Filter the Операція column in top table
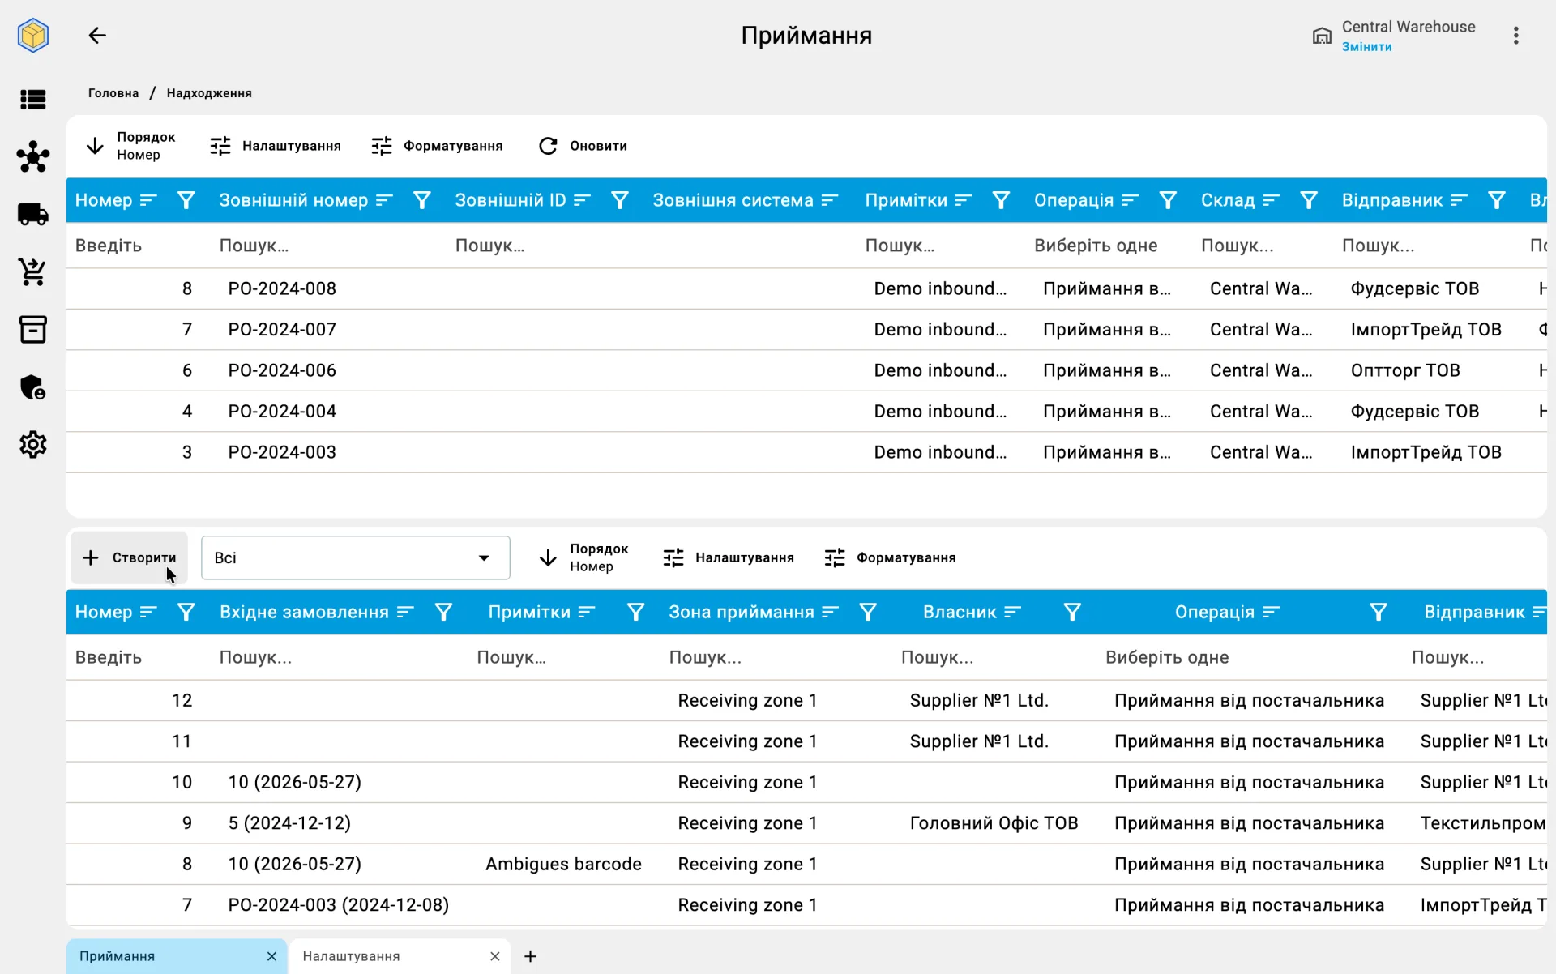This screenshot has width=1556, height=974. click(x=1167, y=200)
